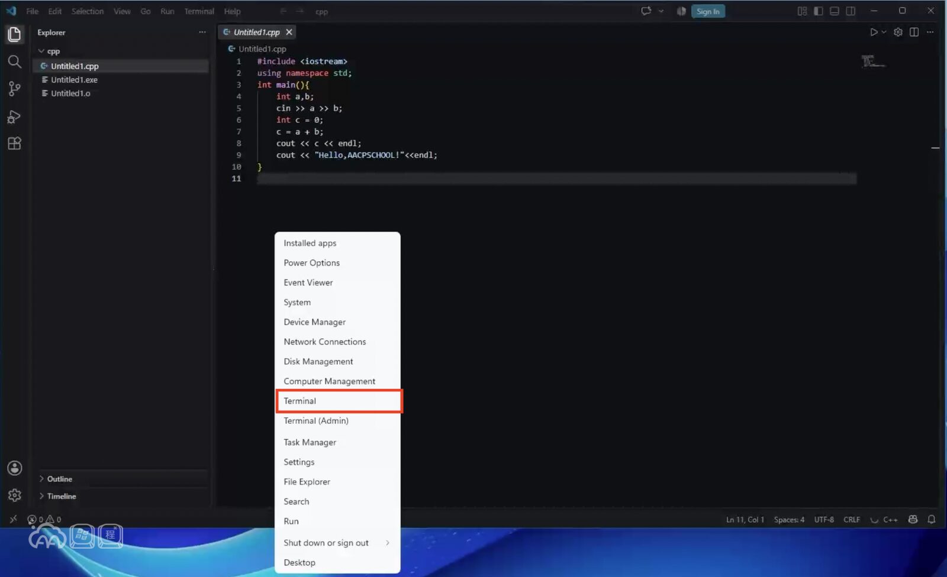This screenshot has height=577, width=947.
Task: Click the UTF-8 encoding indicator
Action: pos(824,520)
